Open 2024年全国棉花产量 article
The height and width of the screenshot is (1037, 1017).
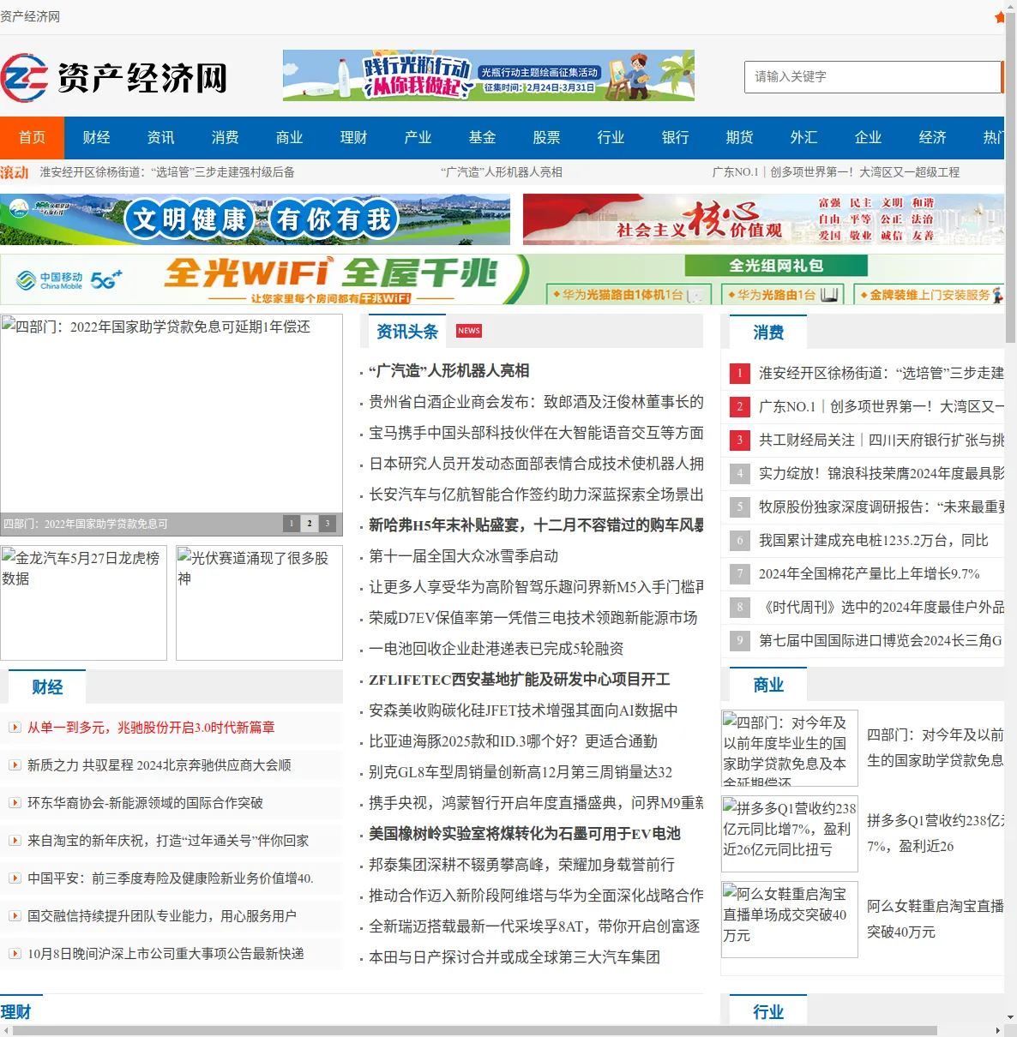[869, 574]
